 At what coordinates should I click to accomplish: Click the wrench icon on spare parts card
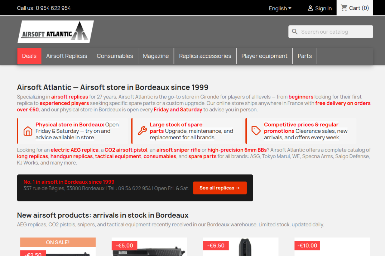(x=142, y=131)
